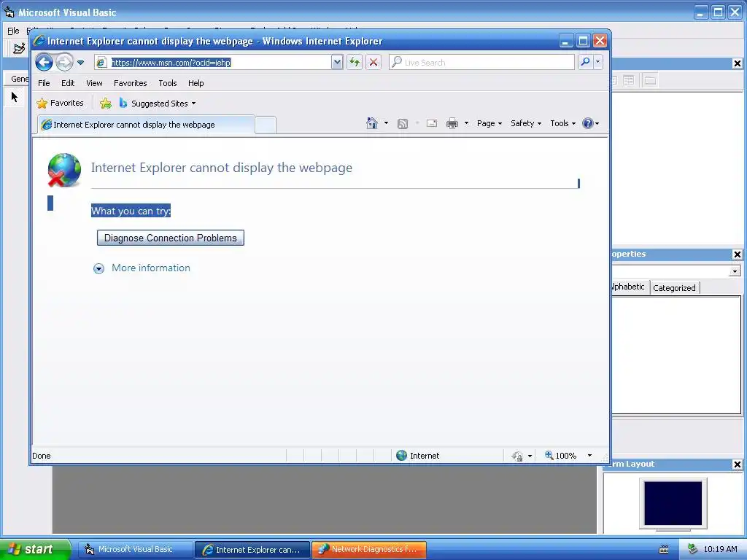Open the Tools menu in menu bar
The height and width of the screenshot is (560, 747).
tap(168, 83)
